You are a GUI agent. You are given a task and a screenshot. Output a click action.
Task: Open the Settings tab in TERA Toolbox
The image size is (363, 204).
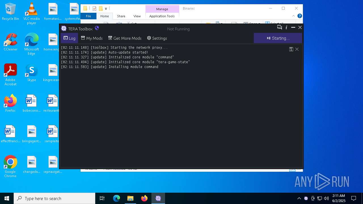point(157,38)
